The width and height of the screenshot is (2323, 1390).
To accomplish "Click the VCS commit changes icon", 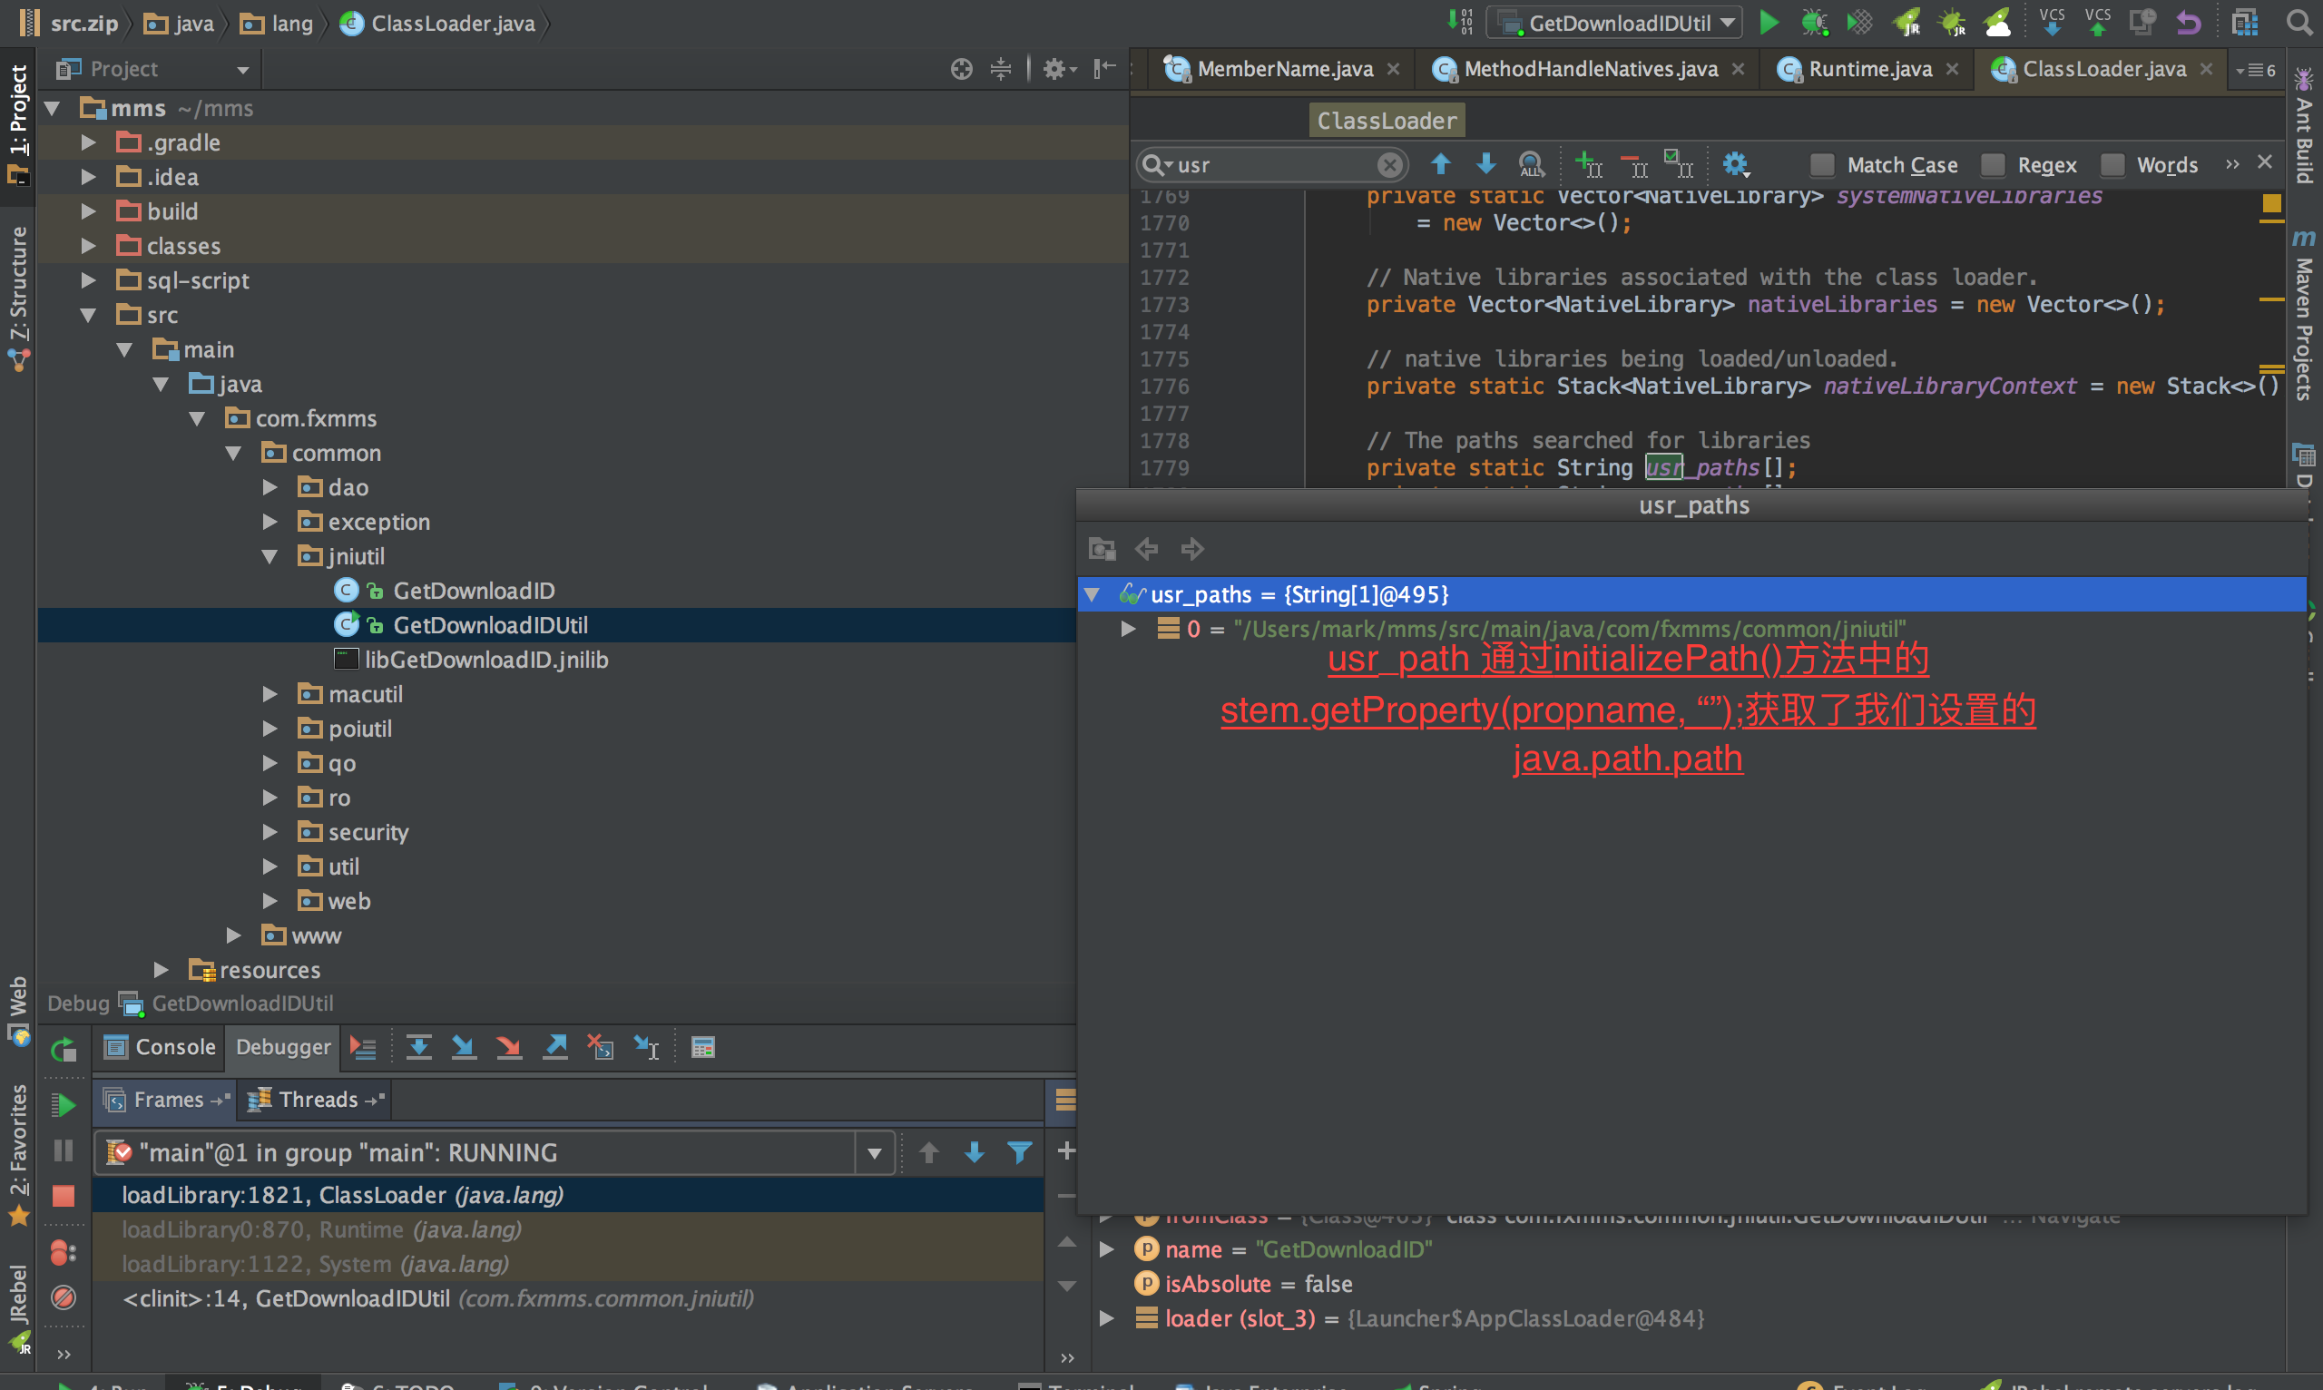I will [x=2097, y=23].
